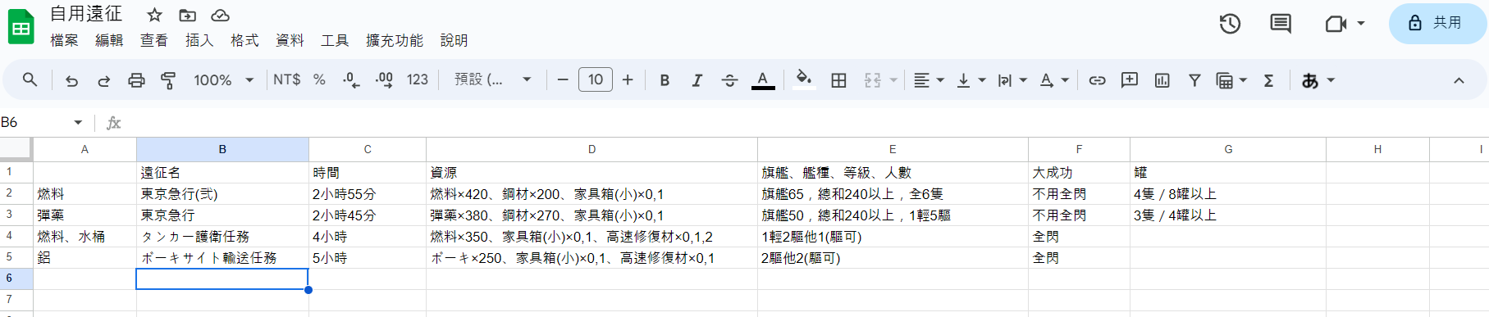
Task: Click the functions sigma icon
Action: [x=1268, y=80]
